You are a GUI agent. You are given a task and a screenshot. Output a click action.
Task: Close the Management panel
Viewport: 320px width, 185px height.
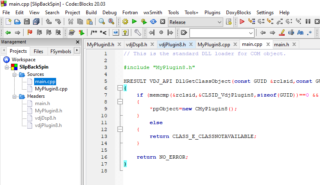78,42
